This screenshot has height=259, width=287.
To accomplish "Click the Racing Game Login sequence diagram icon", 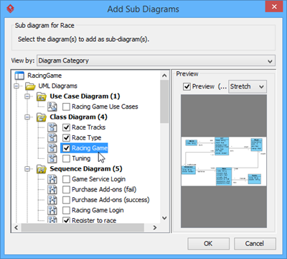I will (x=52, y=210).
